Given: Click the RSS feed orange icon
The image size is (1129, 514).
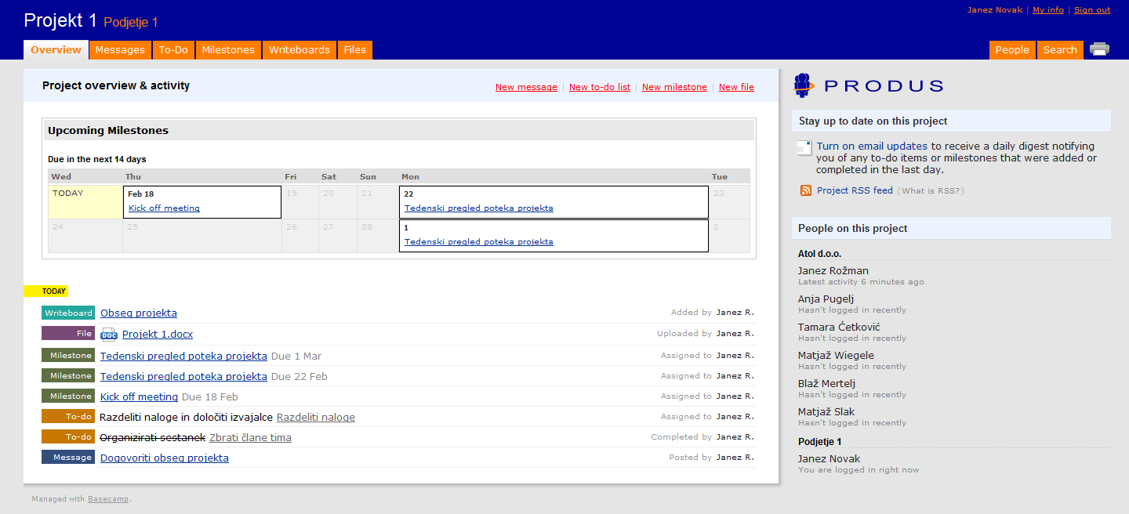Looking at the screenshot, I should (x=805, y=190).
